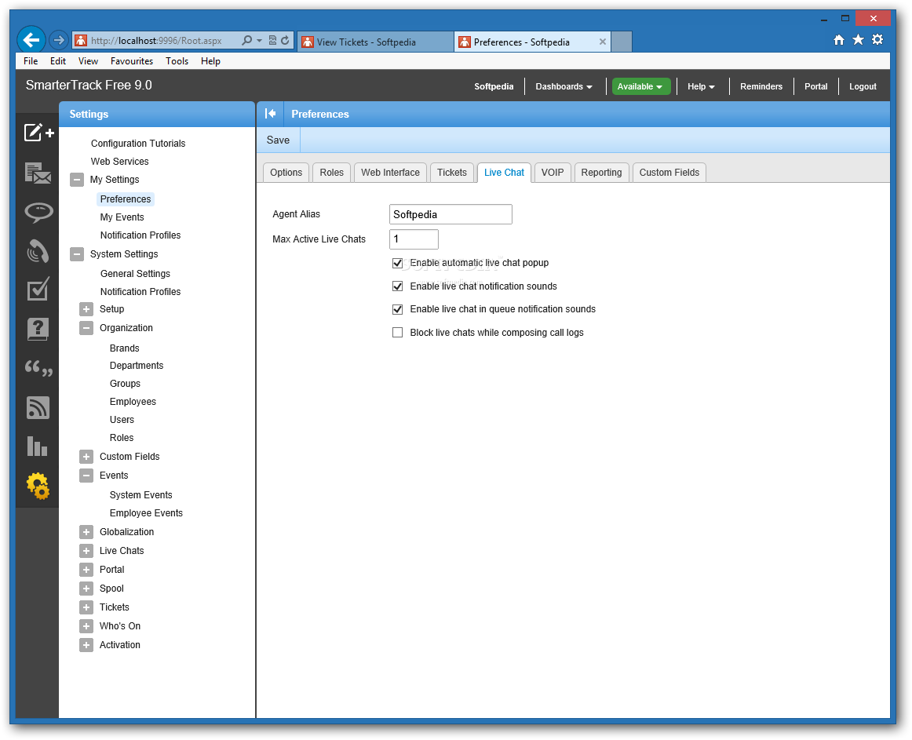Open the news feeds RSS sidebar icon

tap(38, 407)
